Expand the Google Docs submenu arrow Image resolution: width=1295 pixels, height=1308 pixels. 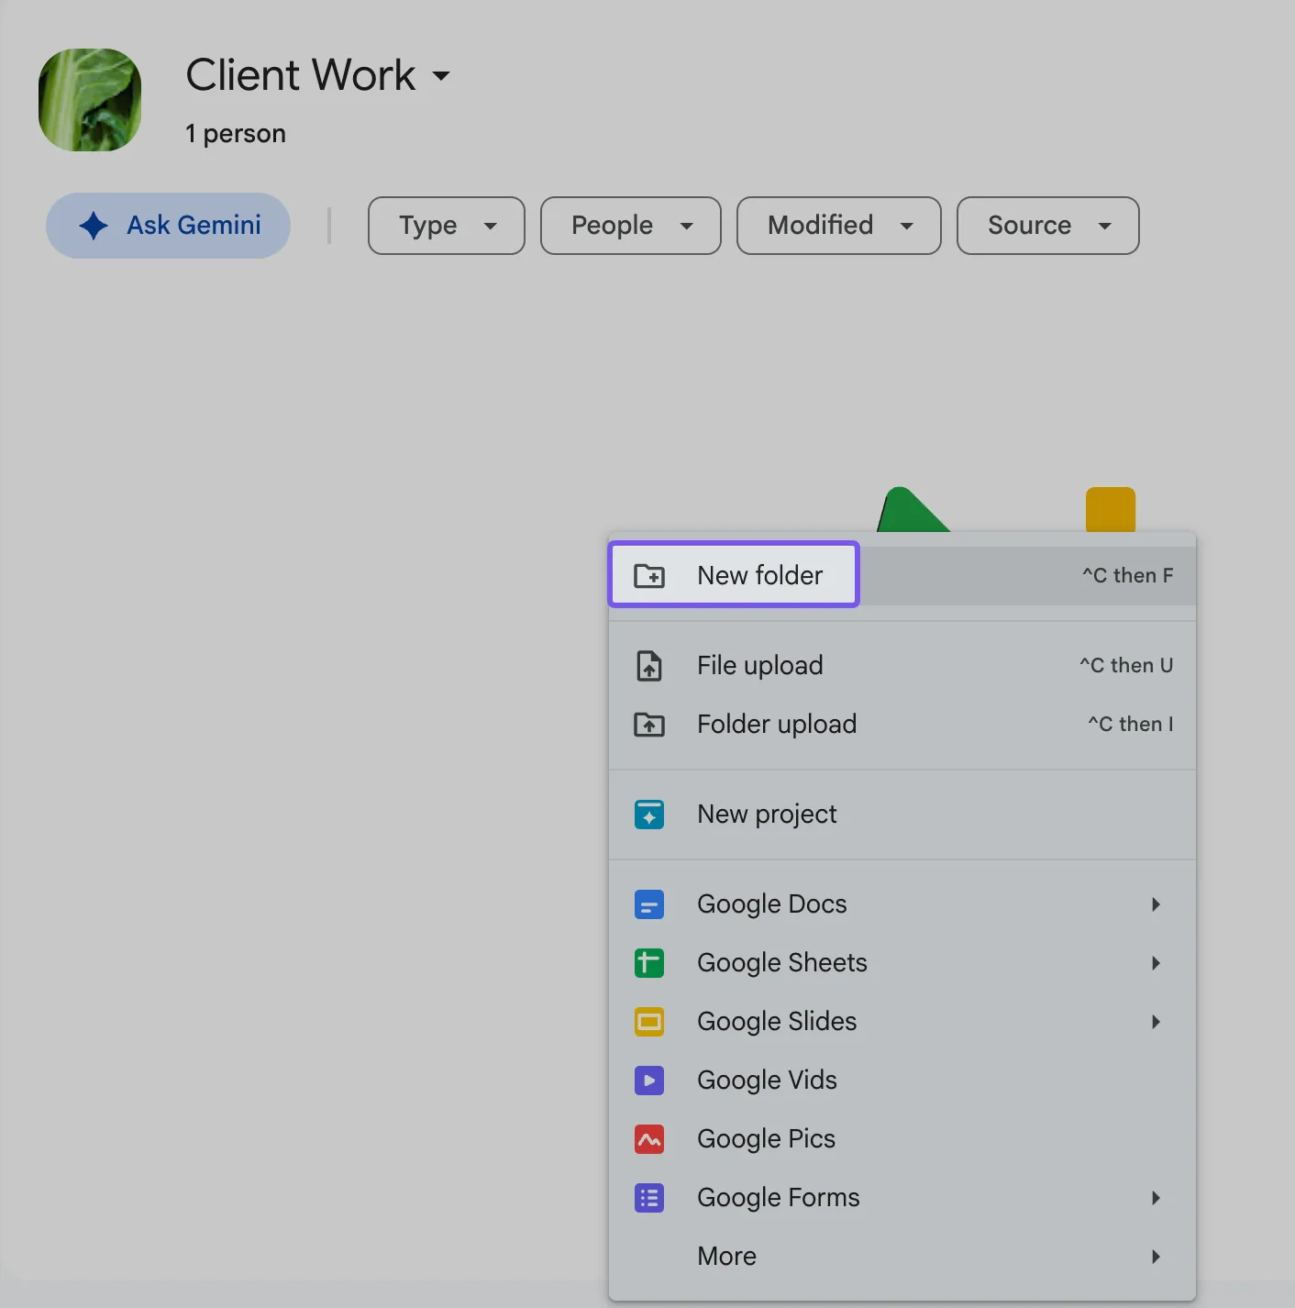coord(1156,904)
